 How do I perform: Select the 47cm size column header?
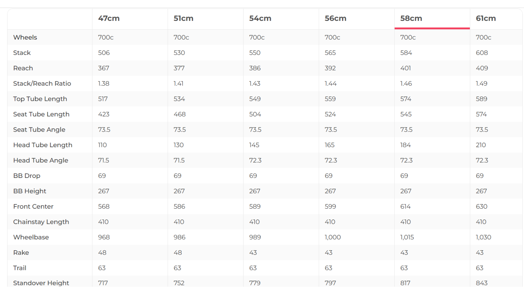coord(109,18)
